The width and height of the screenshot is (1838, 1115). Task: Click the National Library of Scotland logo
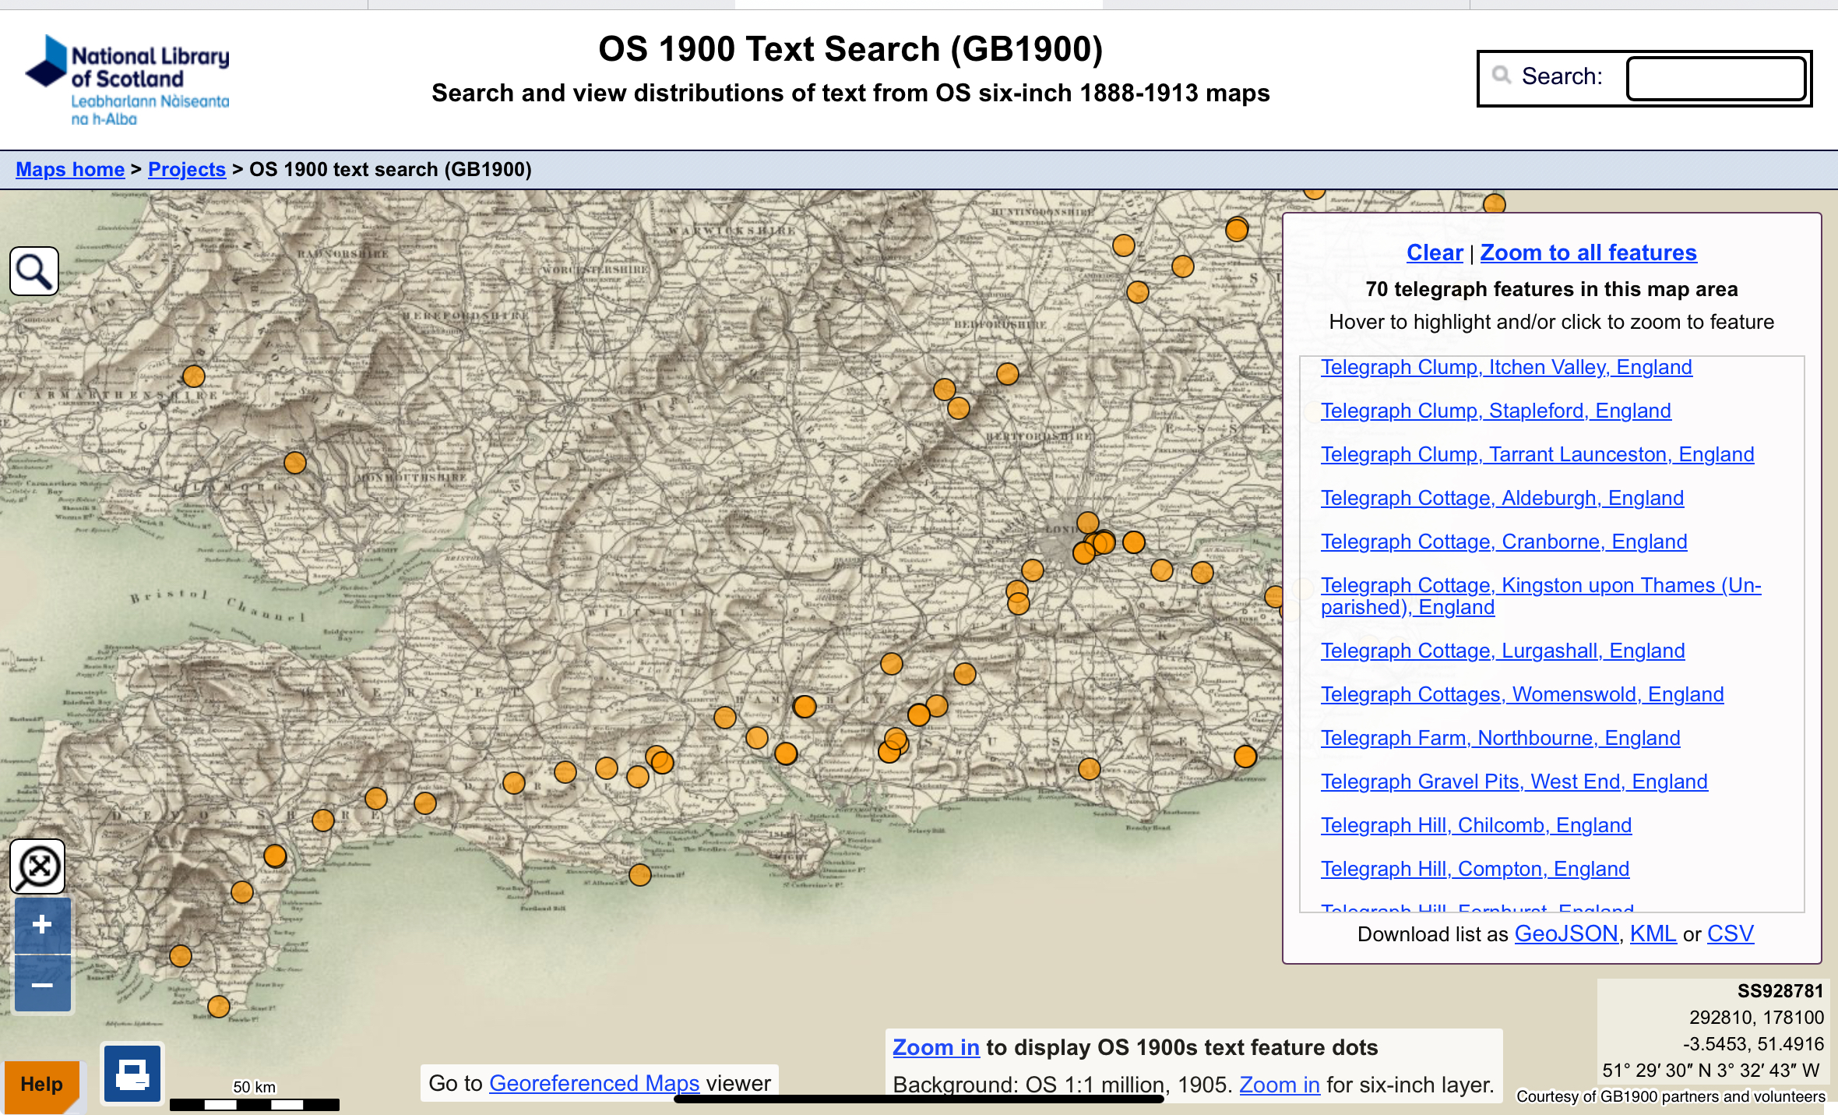tap(127, 80)
